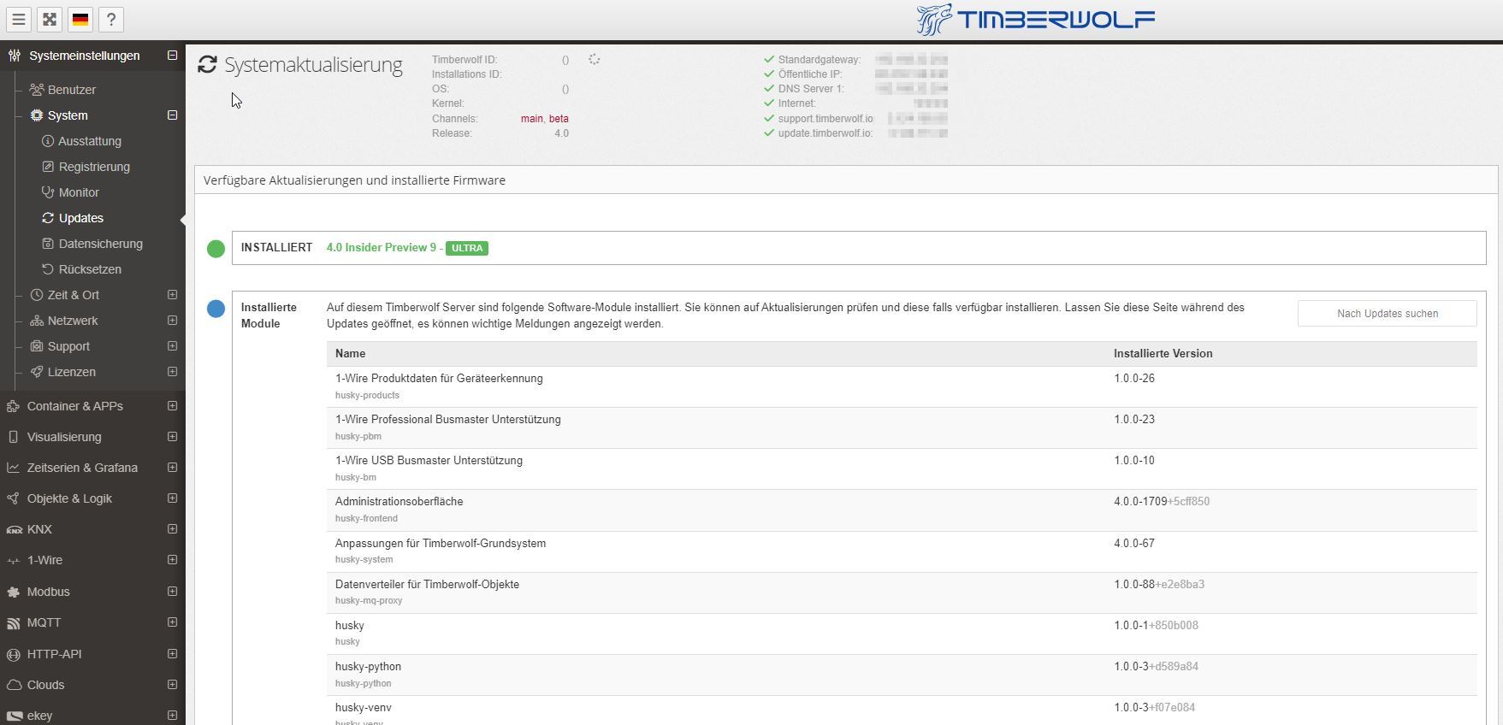Image resolution: width=1503 pixels, height=725 pixels.
Task: Click version 1.0.0-26 cell
Action: pos(1134,379)
